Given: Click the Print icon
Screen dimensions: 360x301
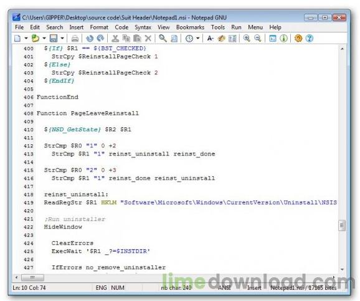Looking at the screenshot, I should pyautogui.click(x=75, y=39).
